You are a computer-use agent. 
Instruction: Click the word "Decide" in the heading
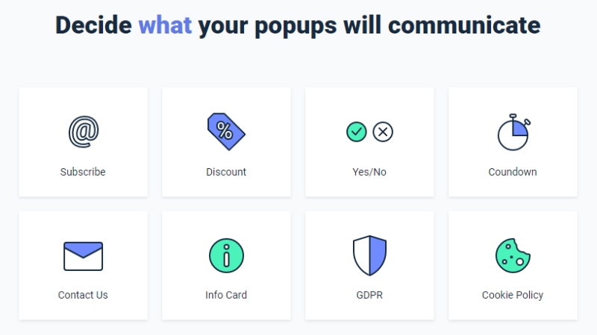coord(93,25)
